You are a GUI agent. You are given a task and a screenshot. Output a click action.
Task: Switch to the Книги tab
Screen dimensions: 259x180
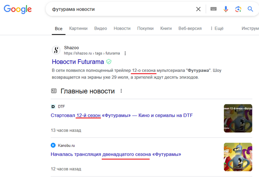click(x=166, y=29)
